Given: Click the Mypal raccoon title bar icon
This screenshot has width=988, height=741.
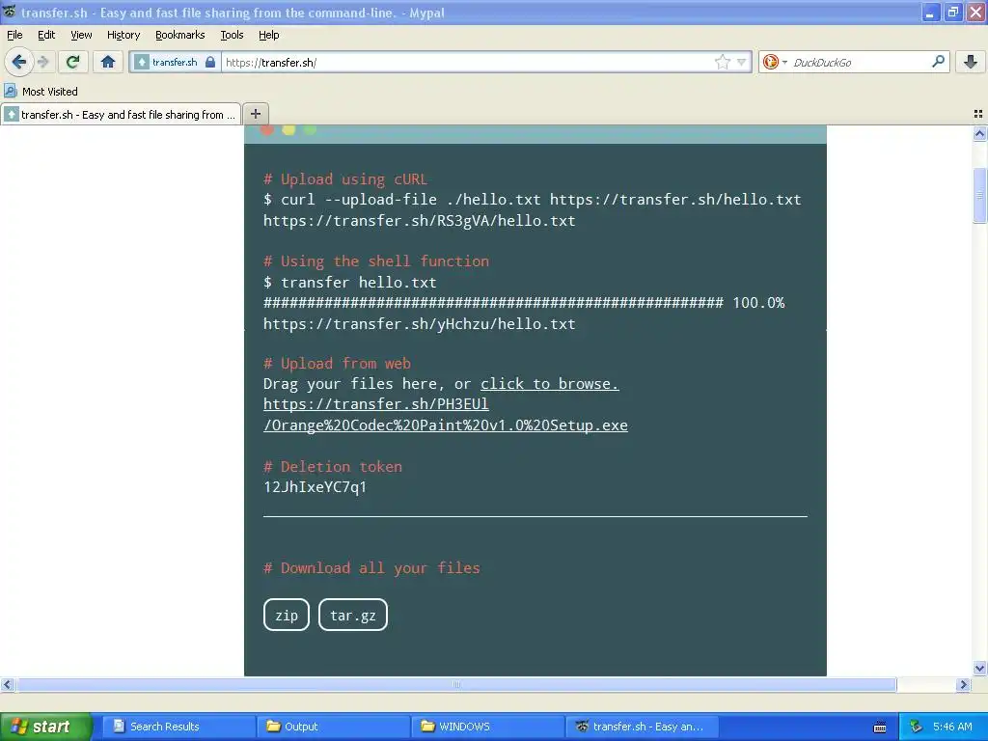Looking at the screenshot, I should click(x=10, y=12).
